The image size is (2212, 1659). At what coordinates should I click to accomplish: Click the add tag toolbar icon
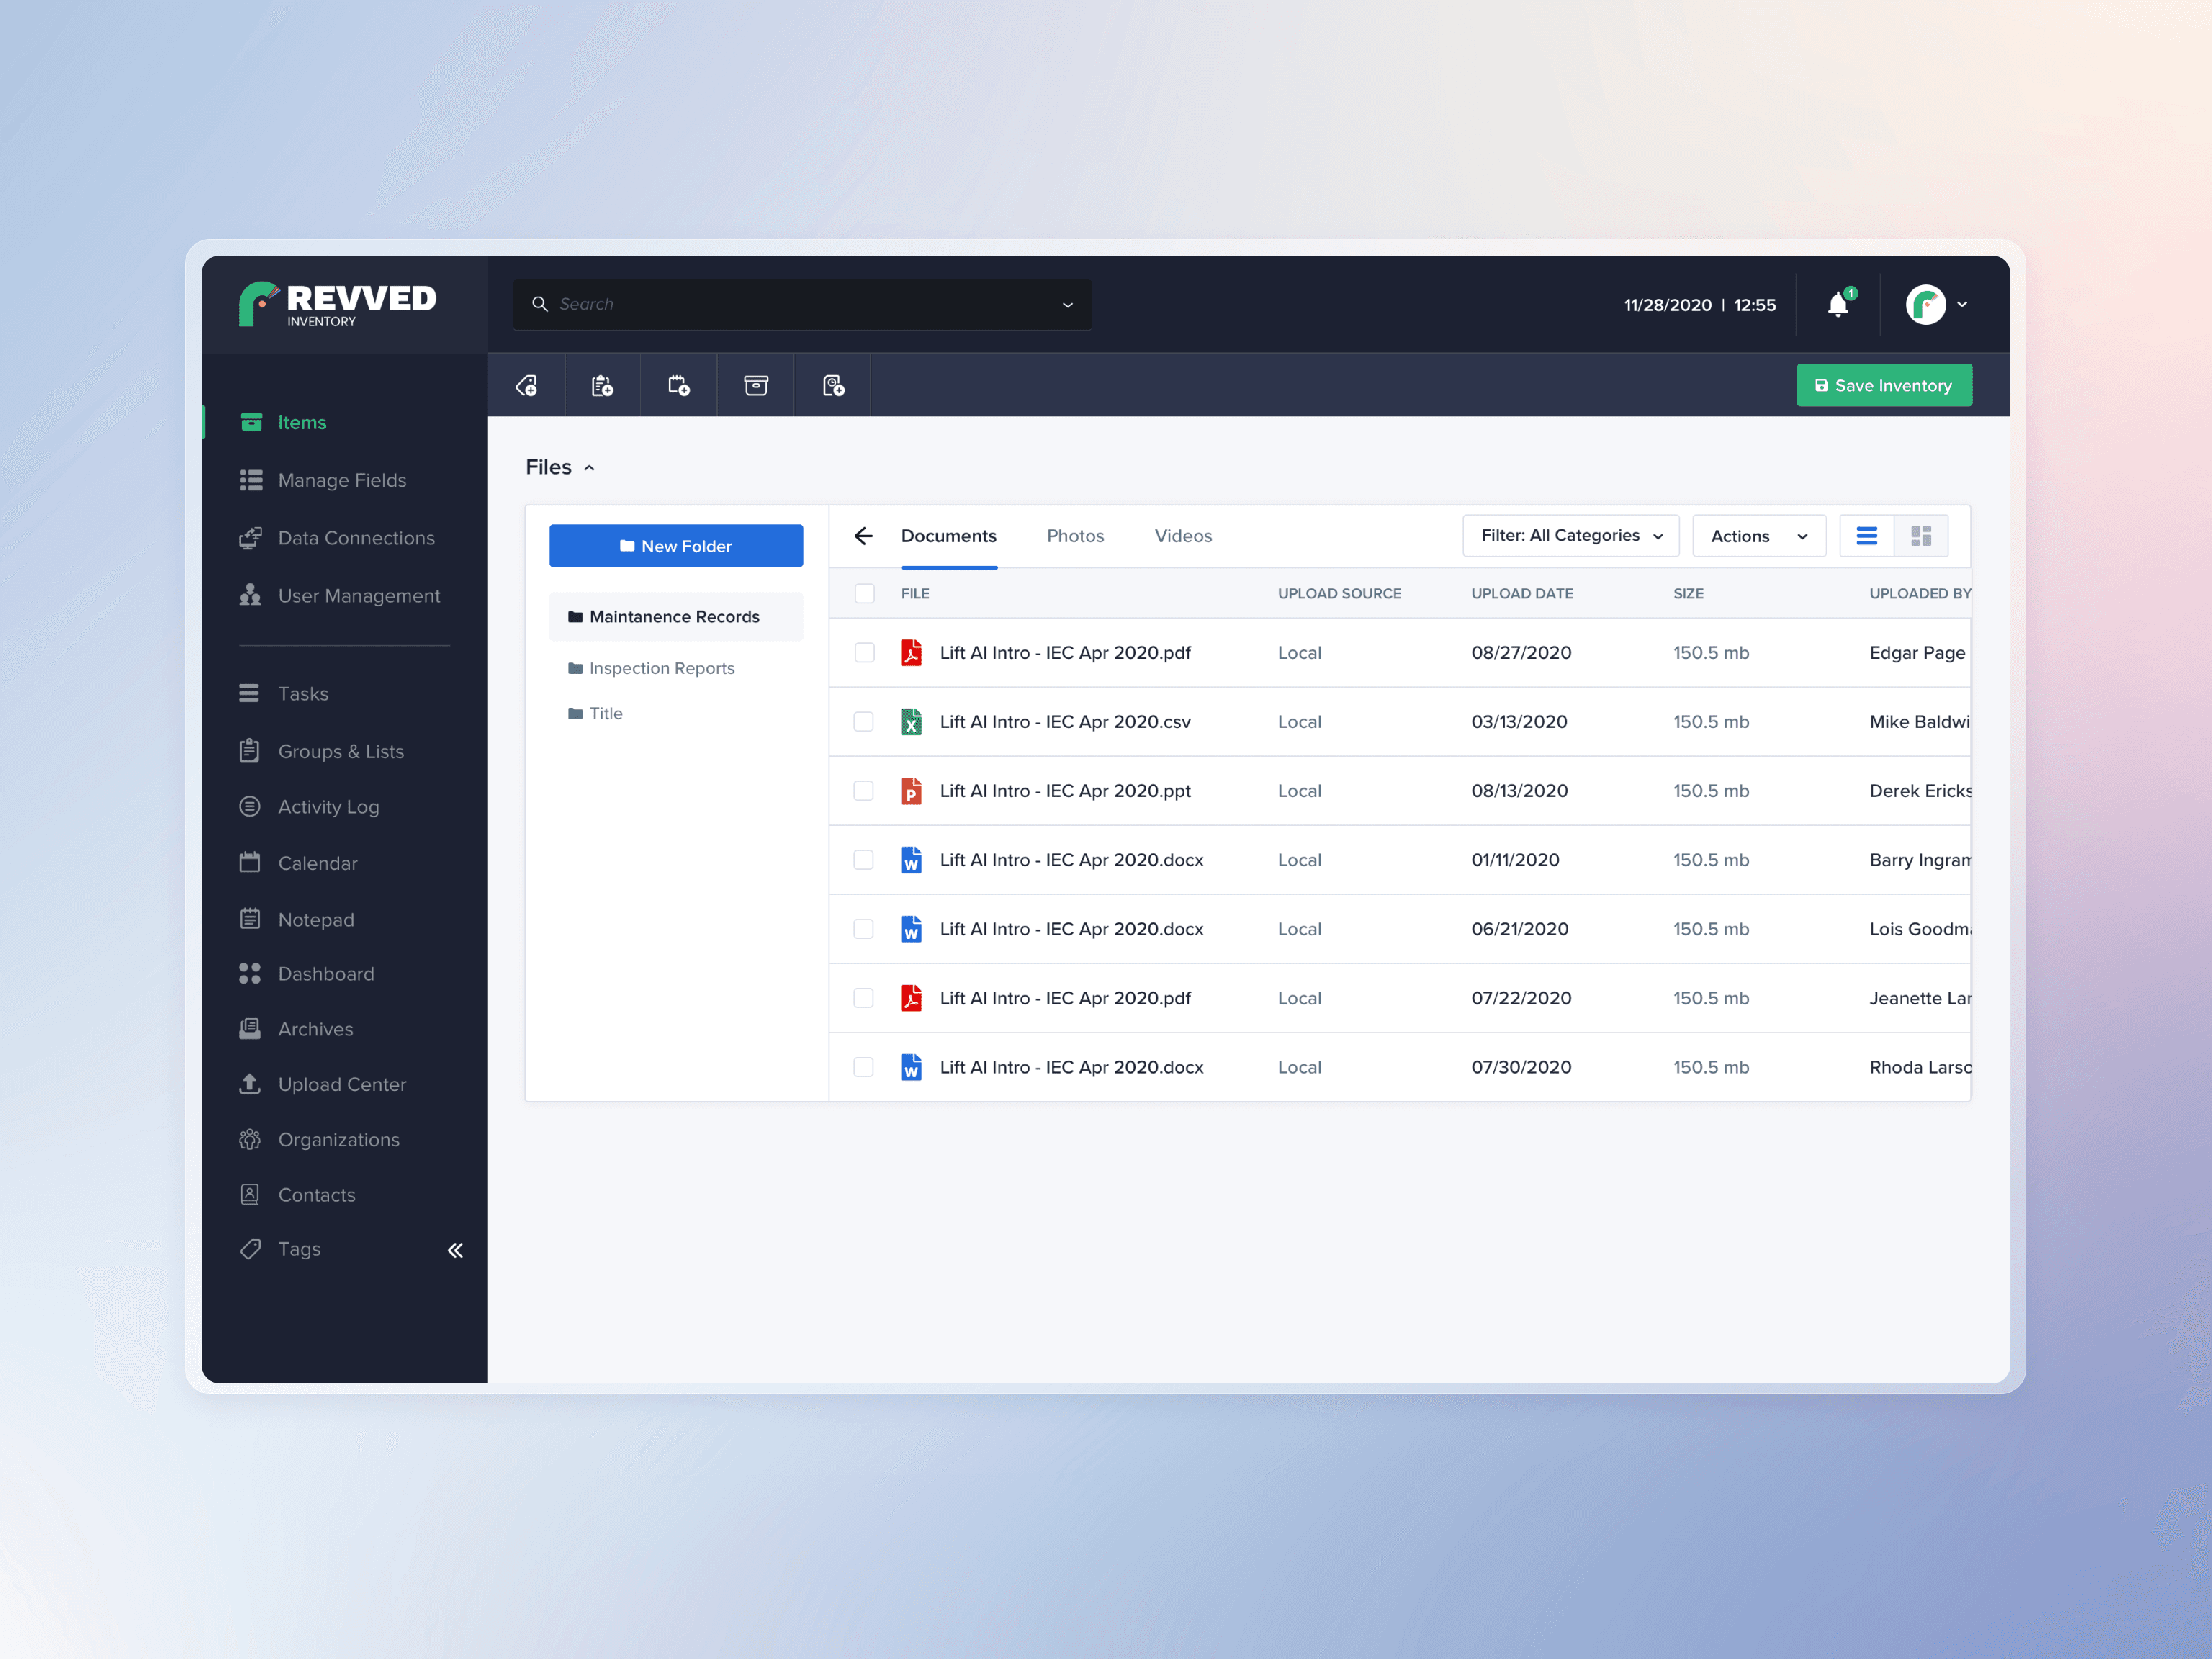click(x=526, y=386)
